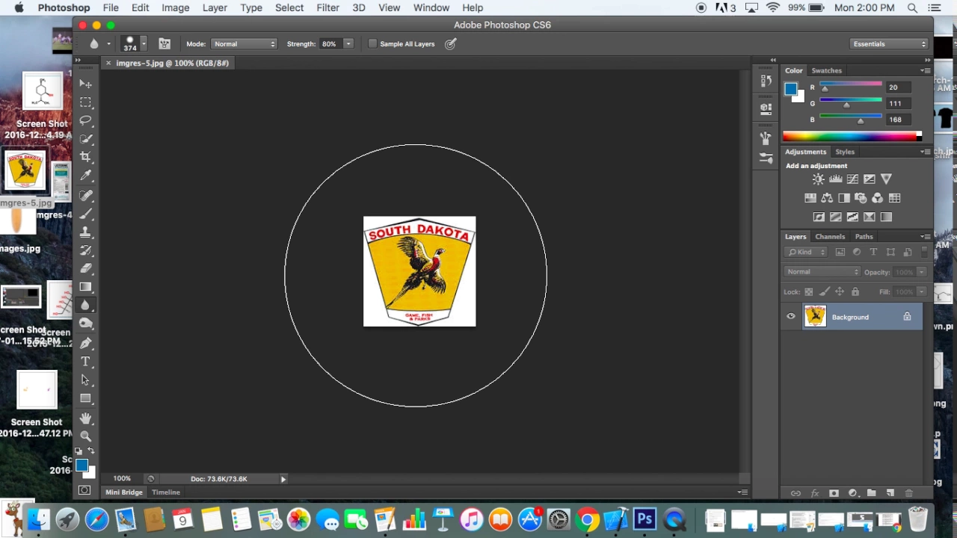Create a new layer
The width and height of the screenshot is (957, 538).
point(890,493)
